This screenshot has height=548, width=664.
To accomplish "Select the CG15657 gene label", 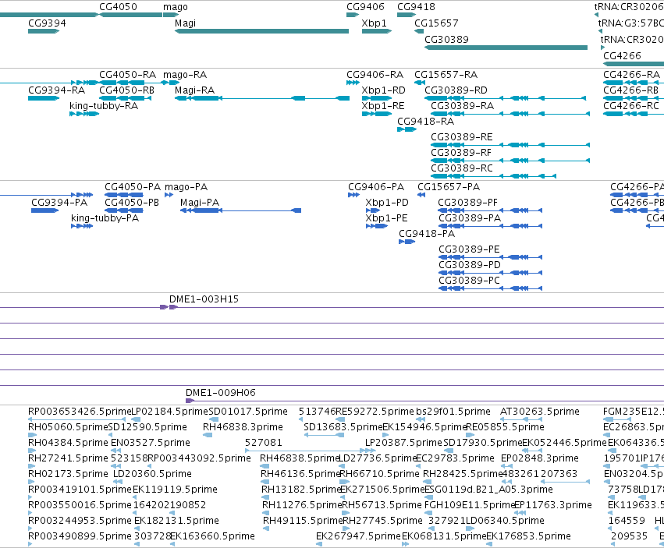I will [436, 23].
